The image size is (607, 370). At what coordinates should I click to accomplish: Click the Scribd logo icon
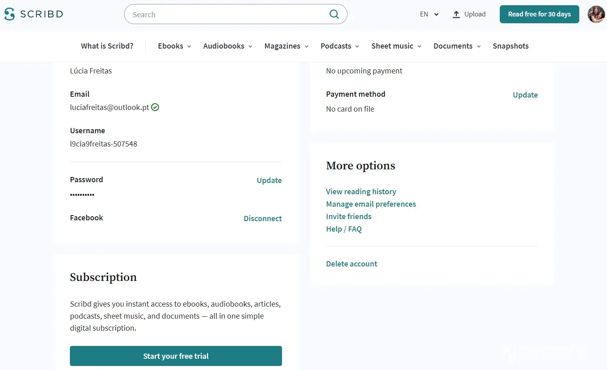[10, 14]
